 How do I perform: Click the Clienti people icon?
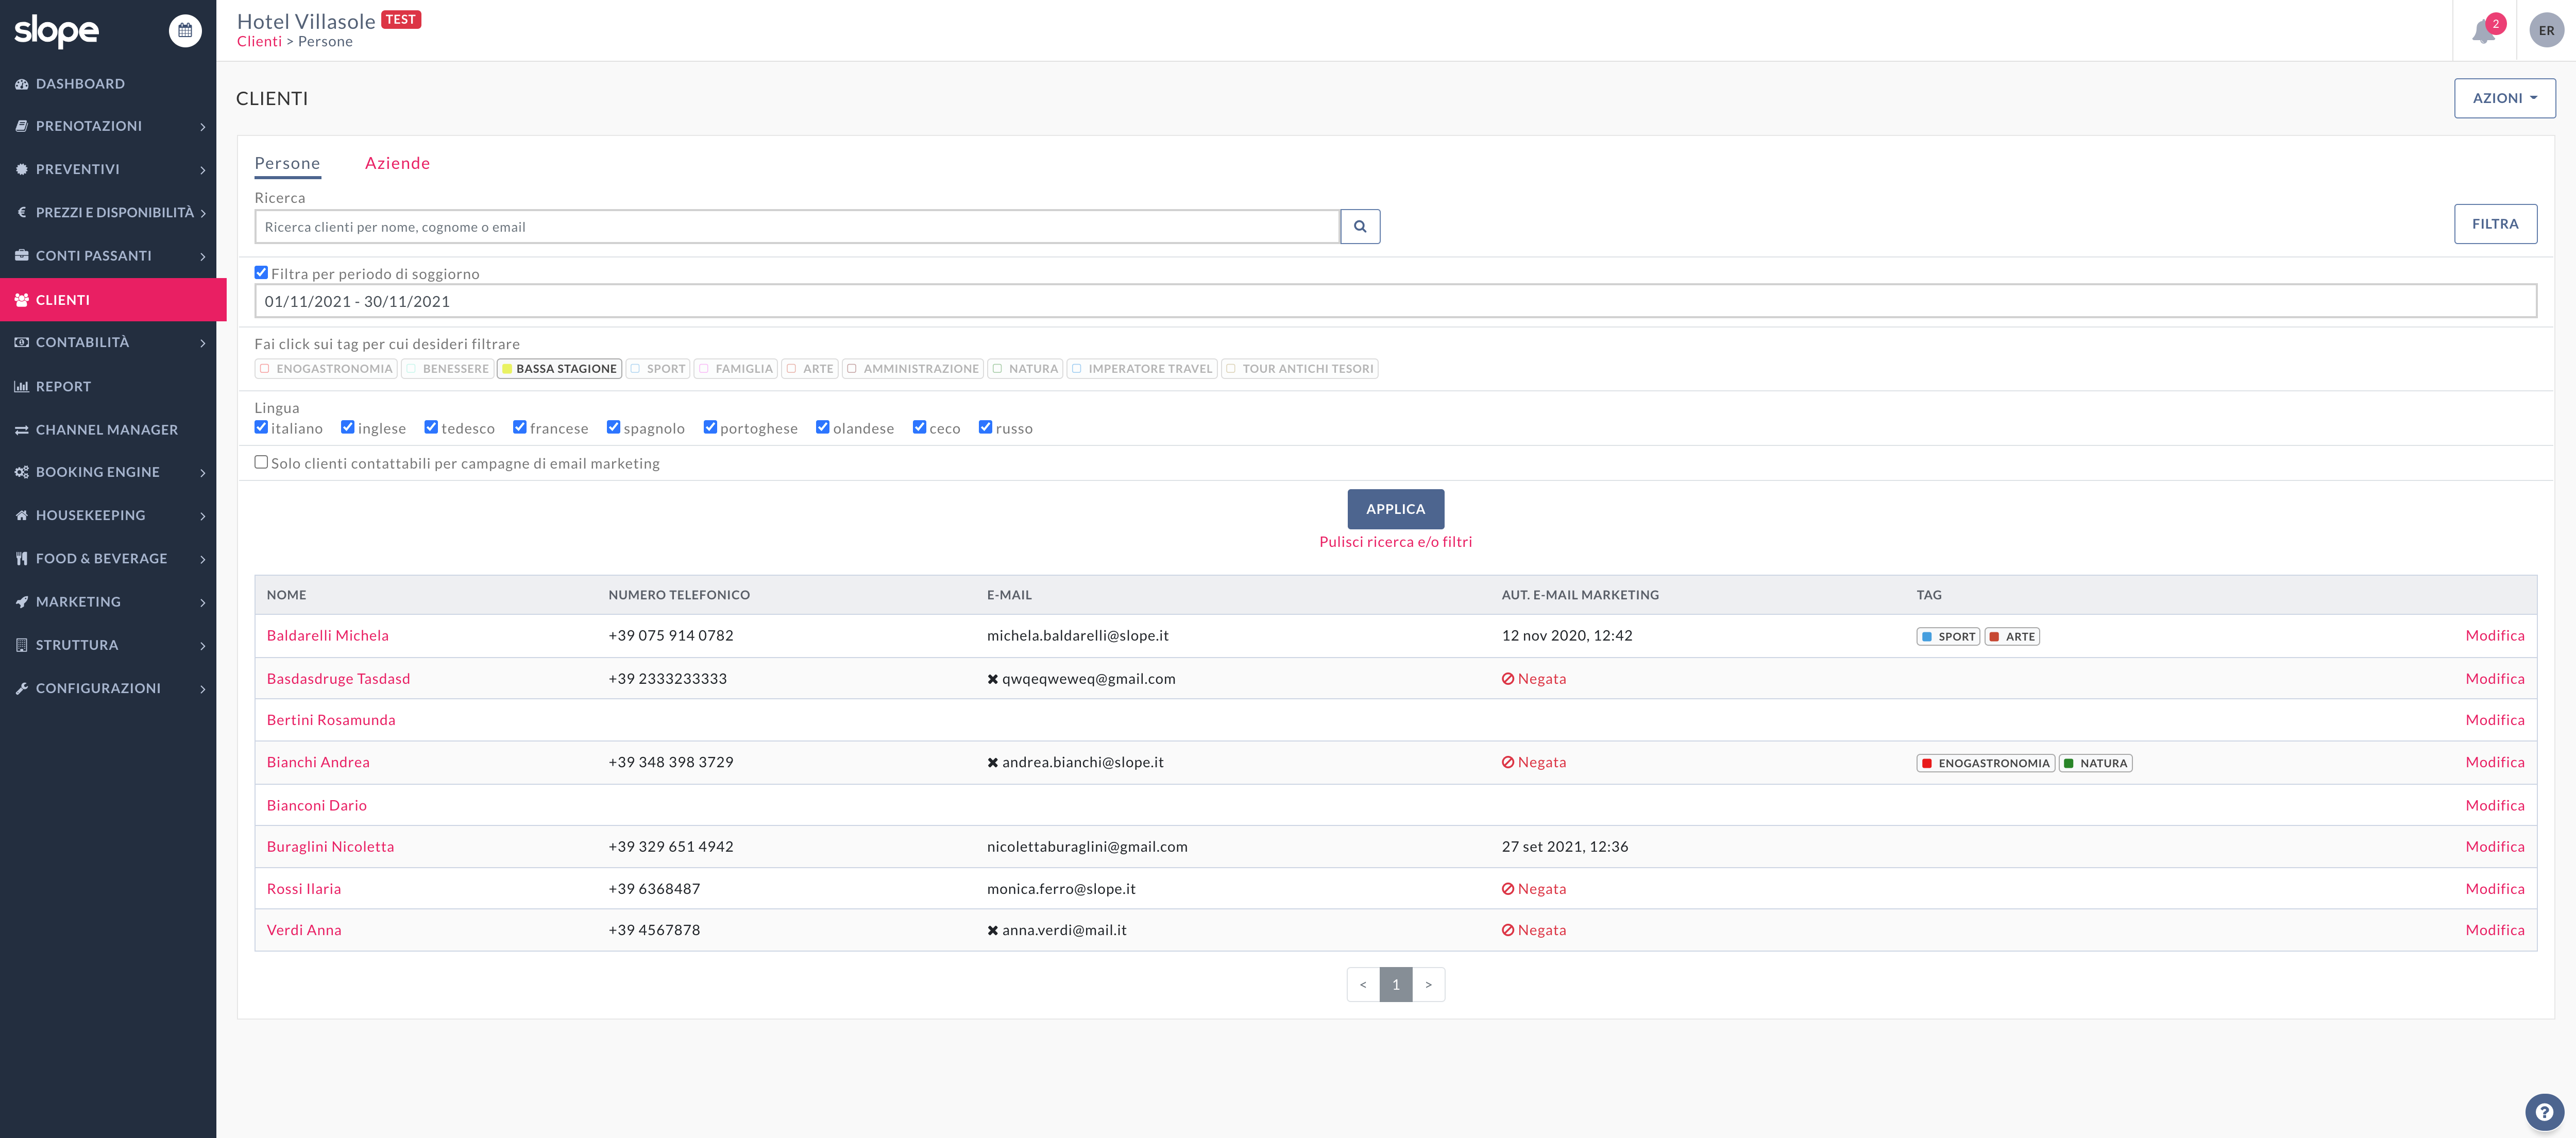pos(21,300)
